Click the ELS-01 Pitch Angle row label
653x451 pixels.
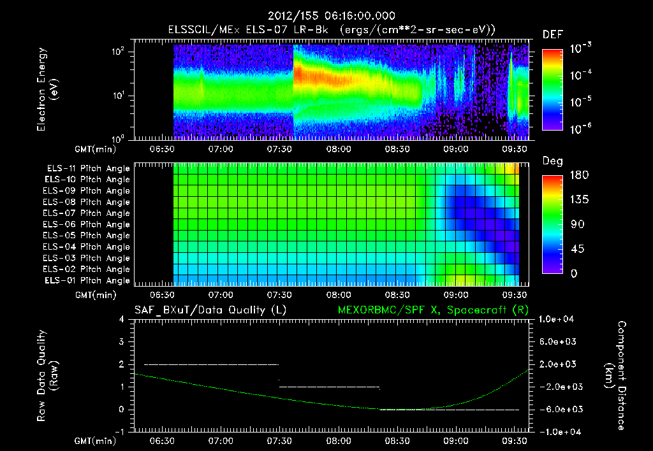(x=87, y=280)
